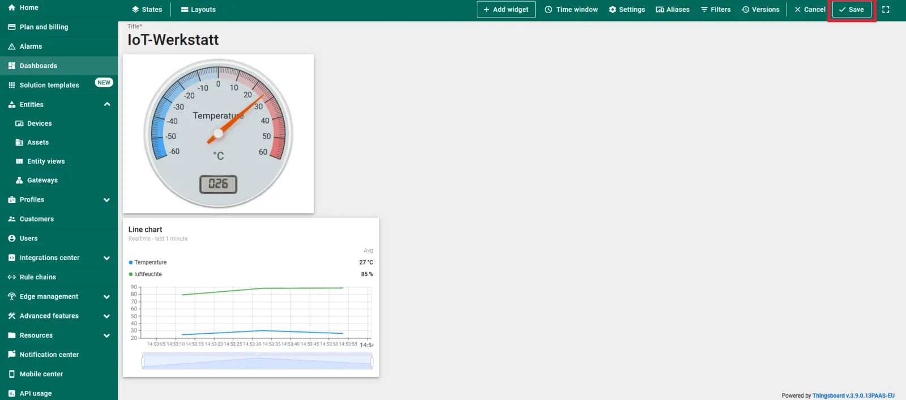Toggle the Temperature series in chart legend
The height and width of the screenshot is (400, 906).
(150, 262)
